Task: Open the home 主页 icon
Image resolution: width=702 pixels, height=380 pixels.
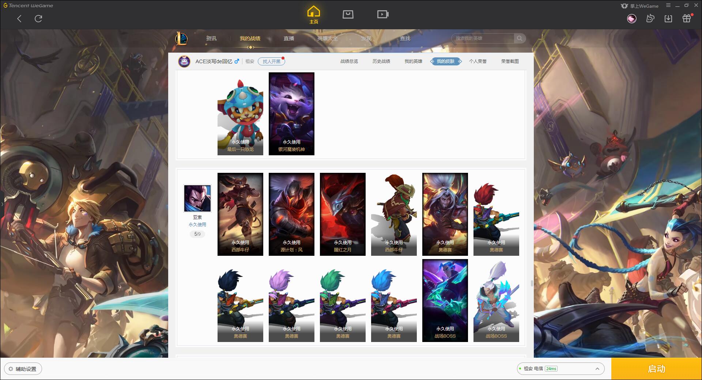Action: pos(314,15)
